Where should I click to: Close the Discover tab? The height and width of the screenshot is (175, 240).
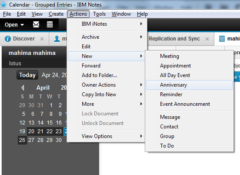(42, 39)
